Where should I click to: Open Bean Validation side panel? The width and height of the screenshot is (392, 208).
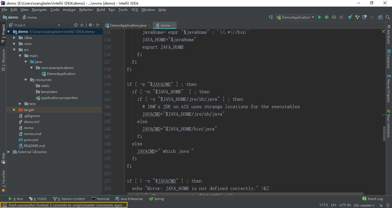point(389,123)
